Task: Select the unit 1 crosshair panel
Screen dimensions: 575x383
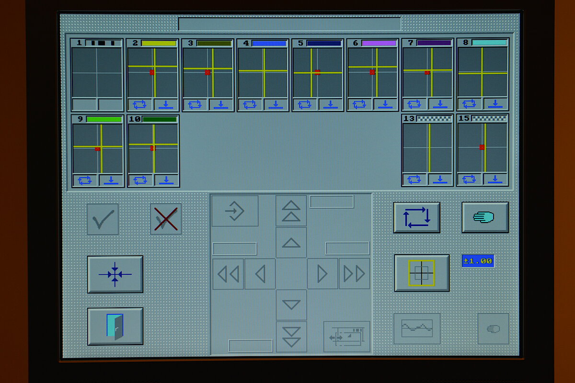Action: pyautogui.click(x=97, y=72)
